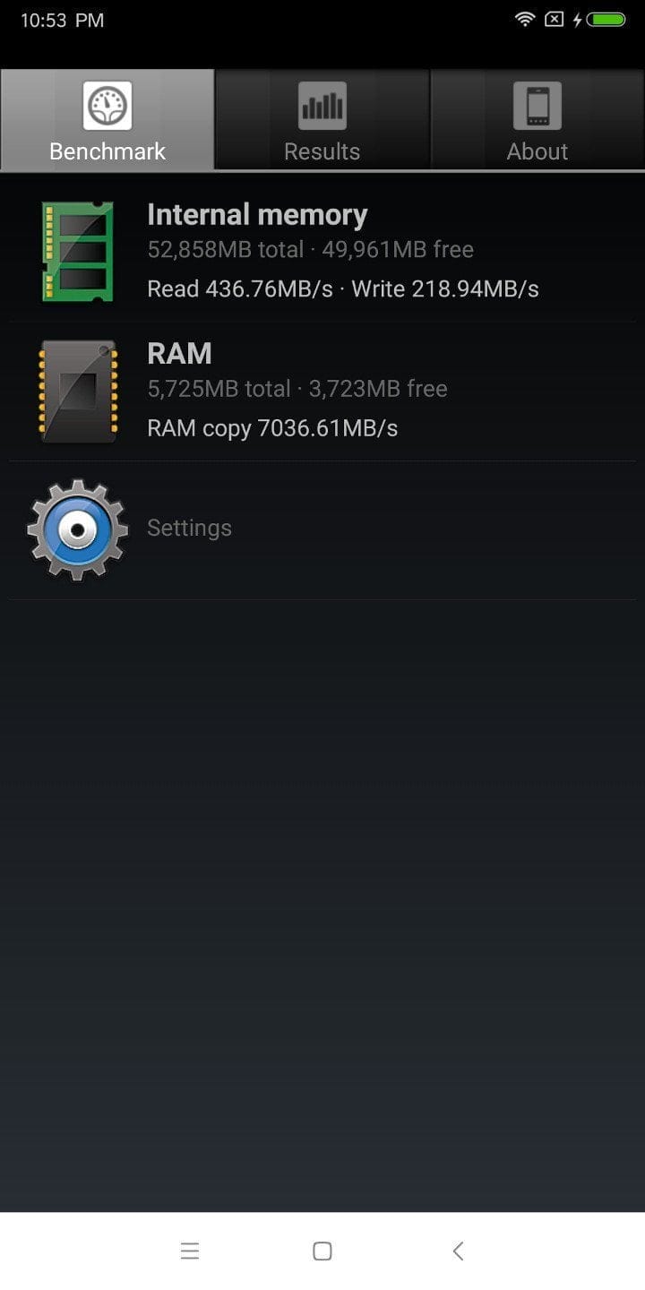Tap the Android back arrow
This screenshot has width=645, height=1290.
click(458, 1251)
